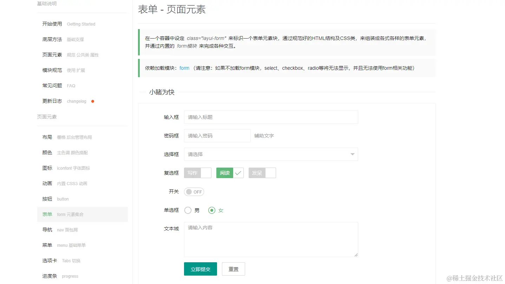Focus the 请输入标题 input field
Screen dimensions: 505x284
(x=271, y=117)
